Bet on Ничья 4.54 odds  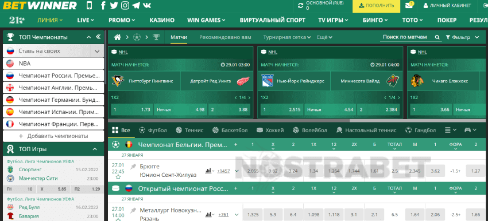click(x=330, y=109)
